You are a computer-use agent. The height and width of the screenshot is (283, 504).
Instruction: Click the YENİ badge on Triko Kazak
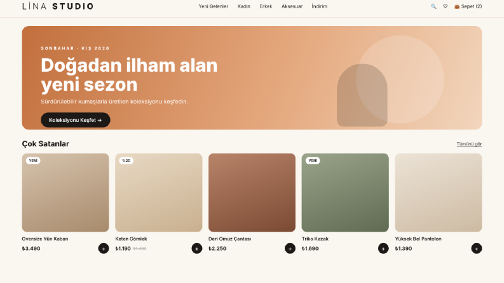click(x=313, y=161)
